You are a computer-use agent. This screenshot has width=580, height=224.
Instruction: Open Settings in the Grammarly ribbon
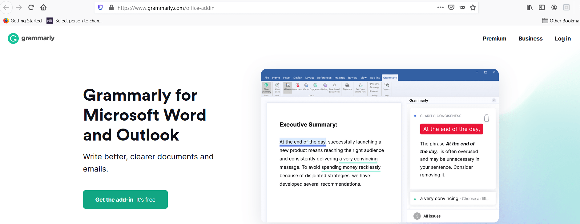pos(375,87)
